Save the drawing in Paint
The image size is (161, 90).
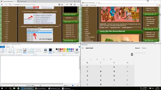tap(4, 44)
